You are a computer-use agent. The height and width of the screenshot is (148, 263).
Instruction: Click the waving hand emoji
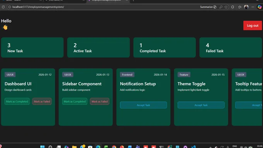pos(5,27)
